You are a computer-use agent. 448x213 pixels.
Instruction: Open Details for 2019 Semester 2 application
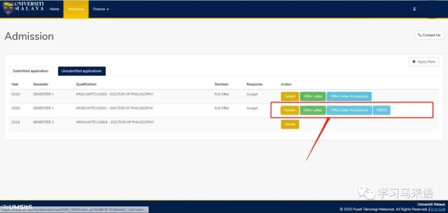tap(290, 124)
